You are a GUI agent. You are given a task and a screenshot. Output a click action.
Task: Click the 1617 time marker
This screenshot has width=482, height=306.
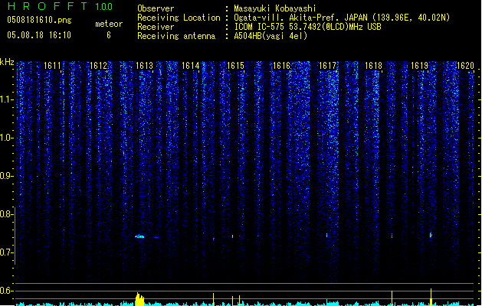[328, 66]
